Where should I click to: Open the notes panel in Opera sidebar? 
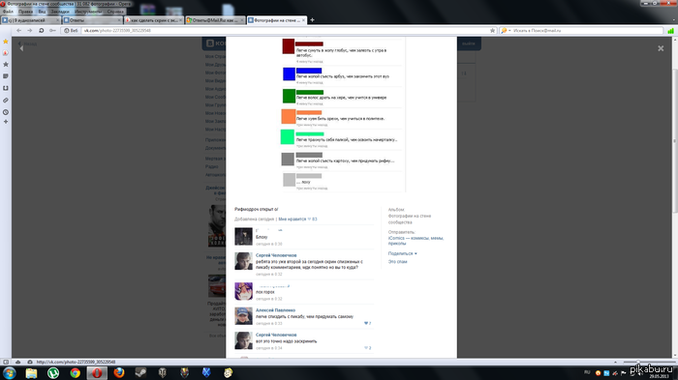[x=6, y=76]
